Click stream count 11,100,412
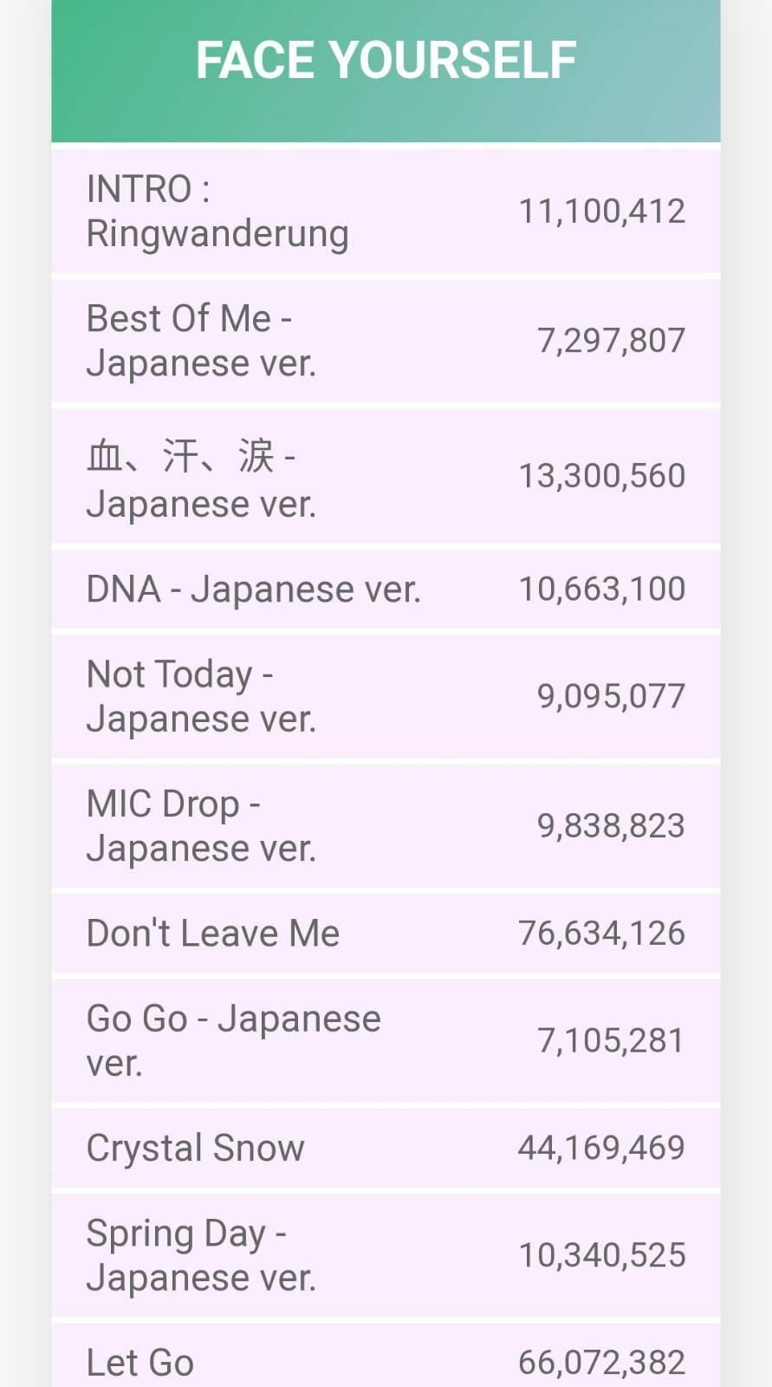772x1387 pixels. coord(601,212)
